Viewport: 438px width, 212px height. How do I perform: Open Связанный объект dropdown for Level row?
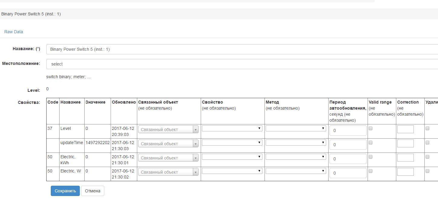pyautogui.click(x=168, y=130)
